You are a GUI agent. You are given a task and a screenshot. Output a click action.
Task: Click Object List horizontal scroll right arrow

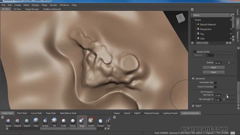coord(230,43)
